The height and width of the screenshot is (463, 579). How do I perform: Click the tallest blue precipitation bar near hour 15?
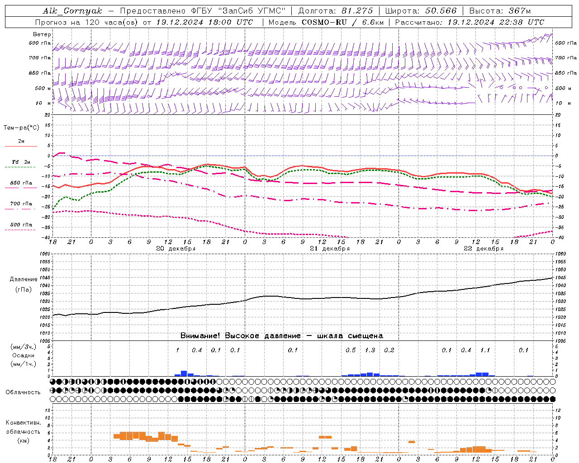coord(184,373)
